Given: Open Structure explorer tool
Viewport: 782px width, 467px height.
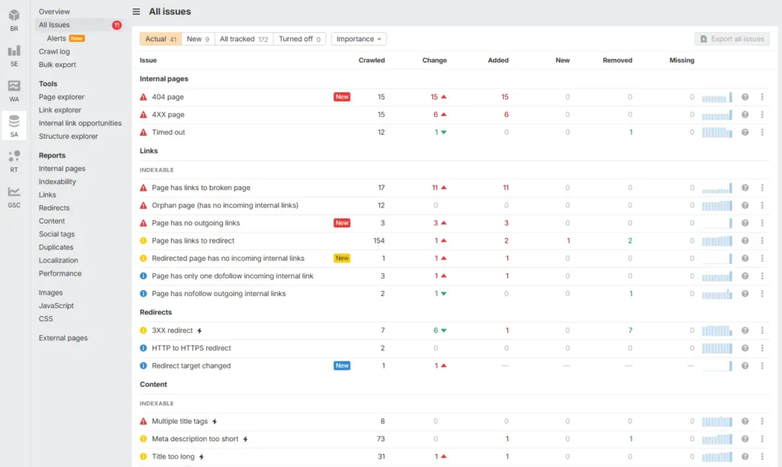Looking at the screenshot, I should (x=68, y=136).
